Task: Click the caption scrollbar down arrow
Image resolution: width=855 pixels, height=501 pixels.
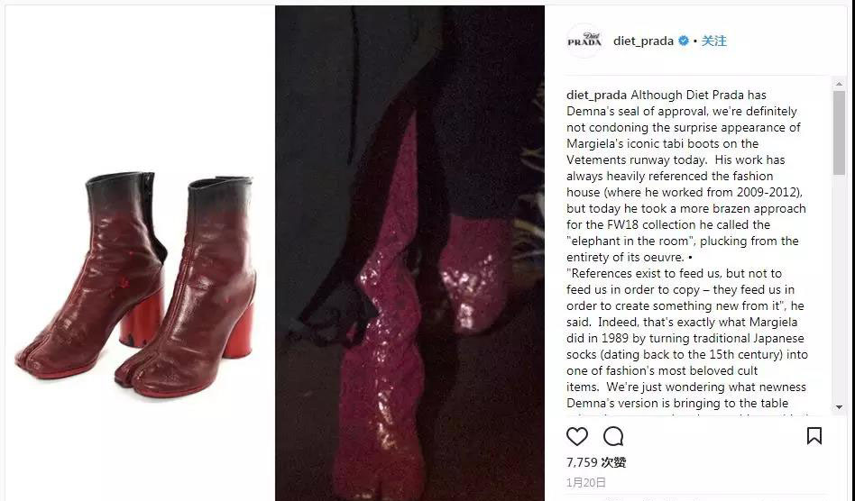Action: click(x=839, y=407)
